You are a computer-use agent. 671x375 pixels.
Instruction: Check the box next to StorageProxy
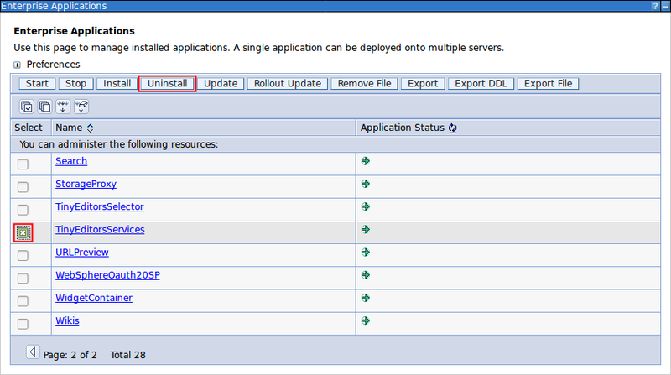pyautogui.click(x=23, y=187)
